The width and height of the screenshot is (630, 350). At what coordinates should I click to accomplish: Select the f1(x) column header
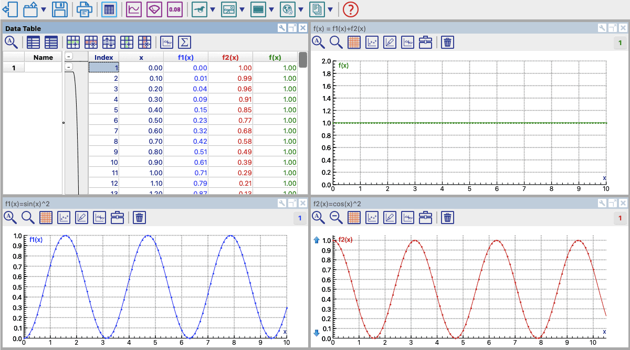coord(186,57)
